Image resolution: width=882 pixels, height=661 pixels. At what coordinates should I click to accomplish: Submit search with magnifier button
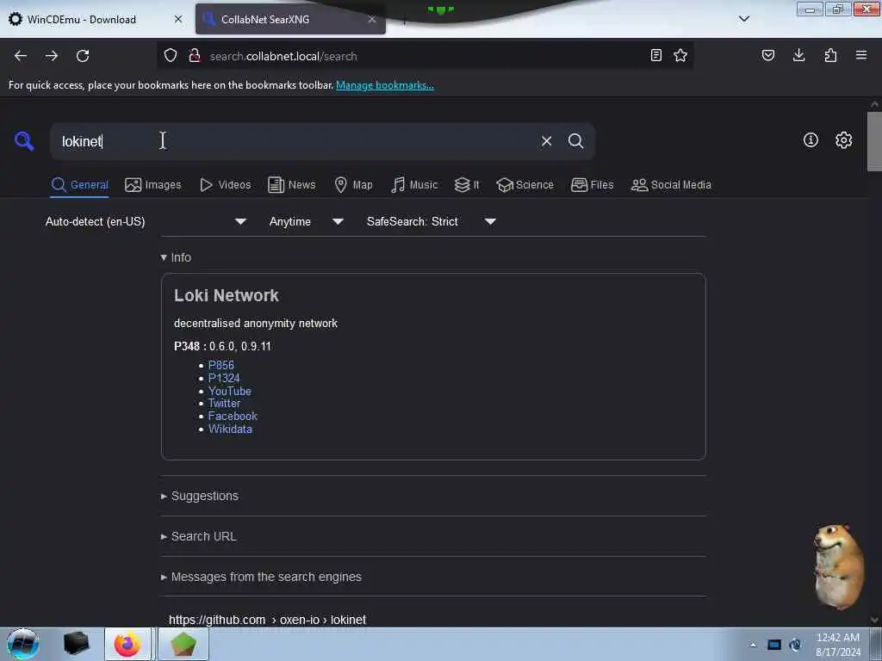pos(575,141)
